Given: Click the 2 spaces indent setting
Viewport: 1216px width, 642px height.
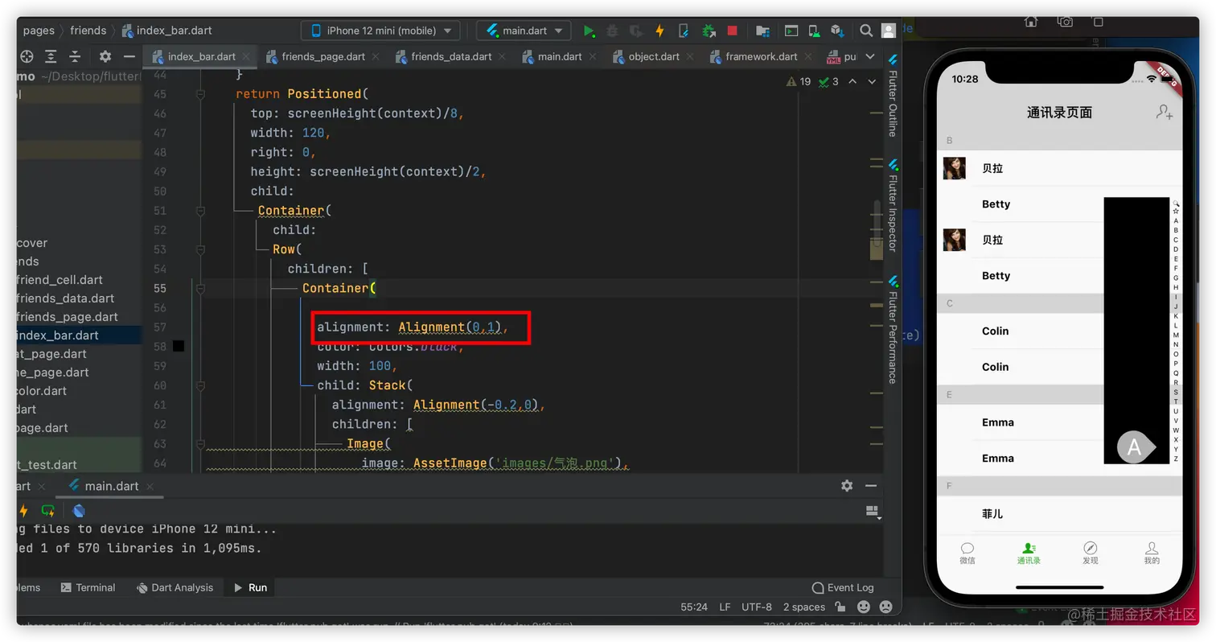Looking at the screenshot, I should coord(804,607).
